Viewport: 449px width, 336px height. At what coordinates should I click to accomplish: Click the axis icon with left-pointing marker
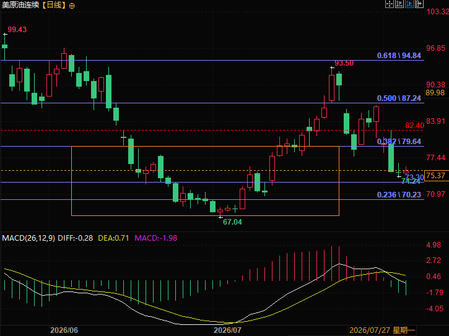(x=399, y=4)
